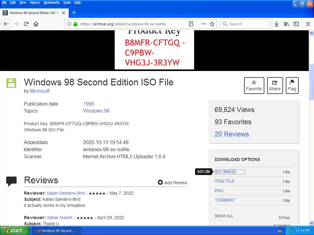The width and height of the screenshot is (314, 235).
Task: Open reviewer Kaian Sanders-Bird profile
Action: [x=66, y=193]
